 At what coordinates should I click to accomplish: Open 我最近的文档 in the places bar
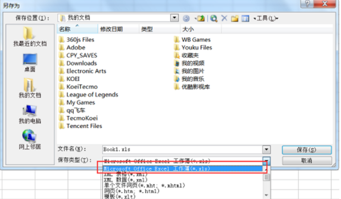click(x=30, y=37)
